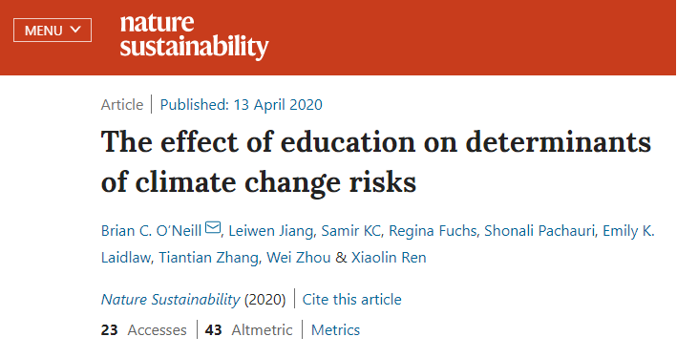This screenshot has width=677, height=358.
Task: Open the MENU dropdown button
Action: click(53, 31)
